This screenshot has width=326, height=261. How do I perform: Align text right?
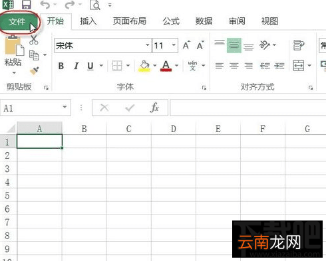pos(248,66)
